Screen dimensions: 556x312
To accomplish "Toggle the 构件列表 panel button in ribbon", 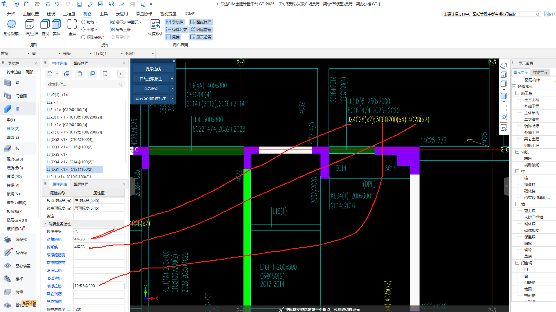I will tap(177, 30).
